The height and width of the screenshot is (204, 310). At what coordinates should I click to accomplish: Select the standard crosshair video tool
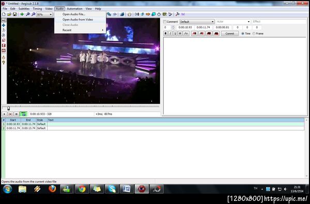4,20
